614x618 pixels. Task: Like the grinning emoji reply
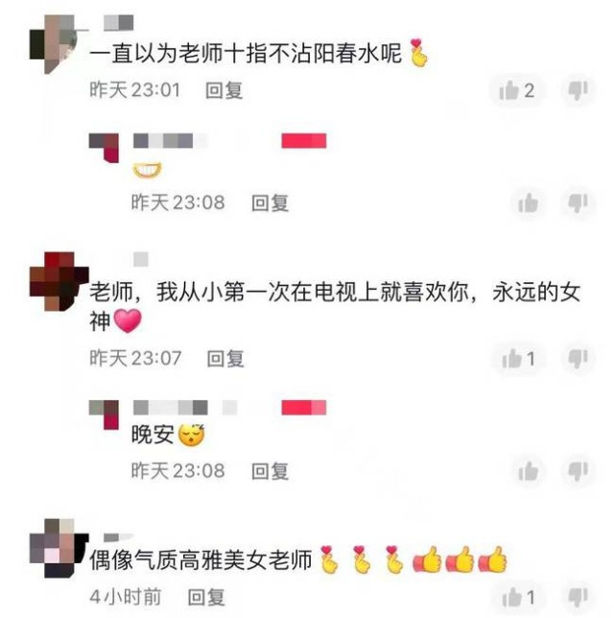[528, 203]
